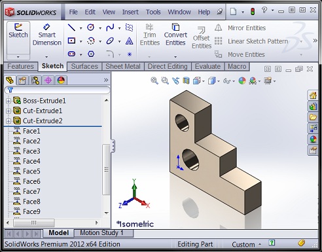Expand the Cut-Extrude2 feature node
The height and width of the screenshot is (252, 322).
point(9,121)
